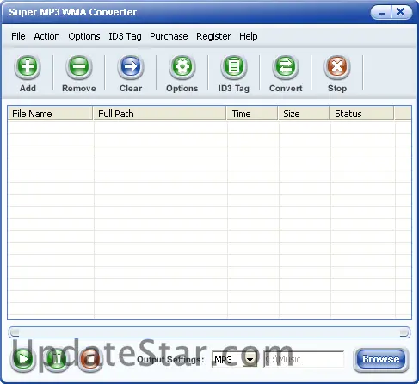This screenshot has width=419, height=384.
Task: Click the blue Clear list icon
Action: (x=131, y=67)
